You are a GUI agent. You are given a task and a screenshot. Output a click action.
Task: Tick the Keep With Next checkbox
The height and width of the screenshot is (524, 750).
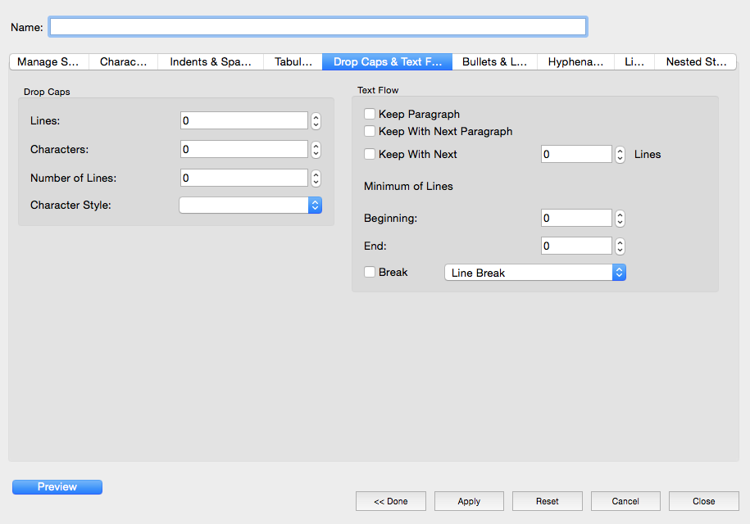370,155
